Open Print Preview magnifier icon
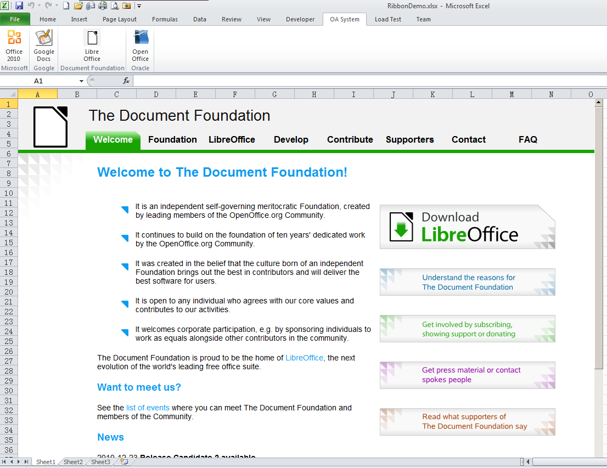 coord(115,5)
